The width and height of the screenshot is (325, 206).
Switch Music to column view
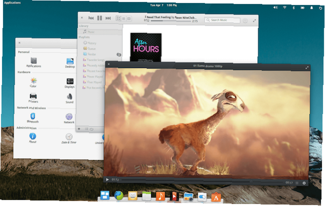(129, 18)
